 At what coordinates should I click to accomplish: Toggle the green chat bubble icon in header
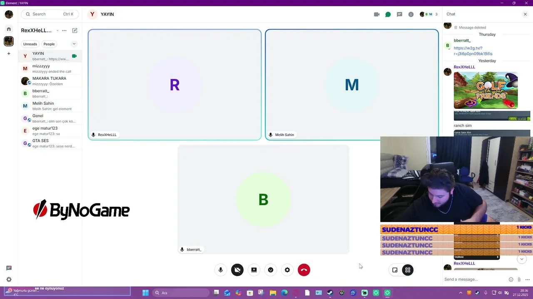(x=388, y=14)
